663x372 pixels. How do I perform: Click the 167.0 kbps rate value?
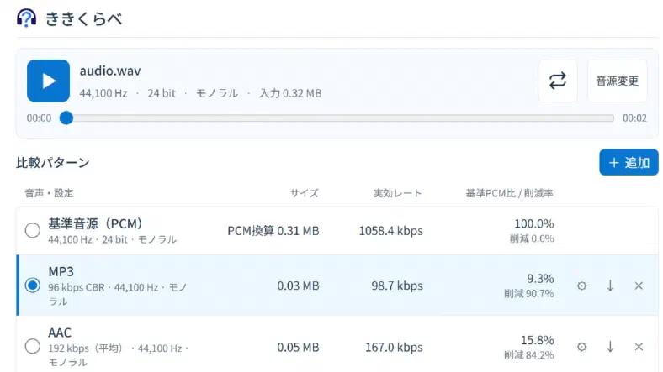tap(394, 347)
